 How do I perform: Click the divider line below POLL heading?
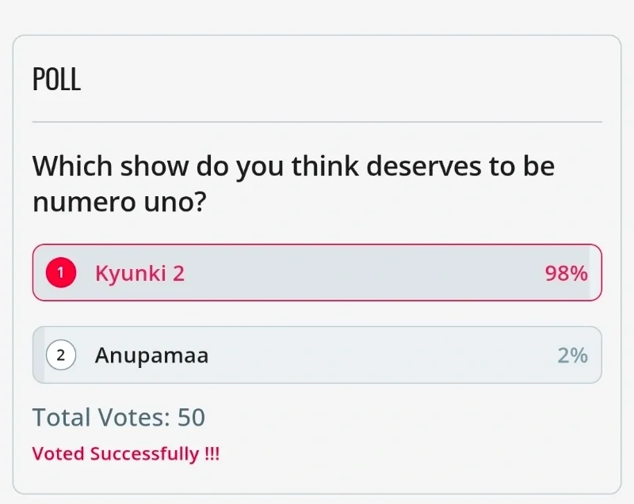pos(317,122)
